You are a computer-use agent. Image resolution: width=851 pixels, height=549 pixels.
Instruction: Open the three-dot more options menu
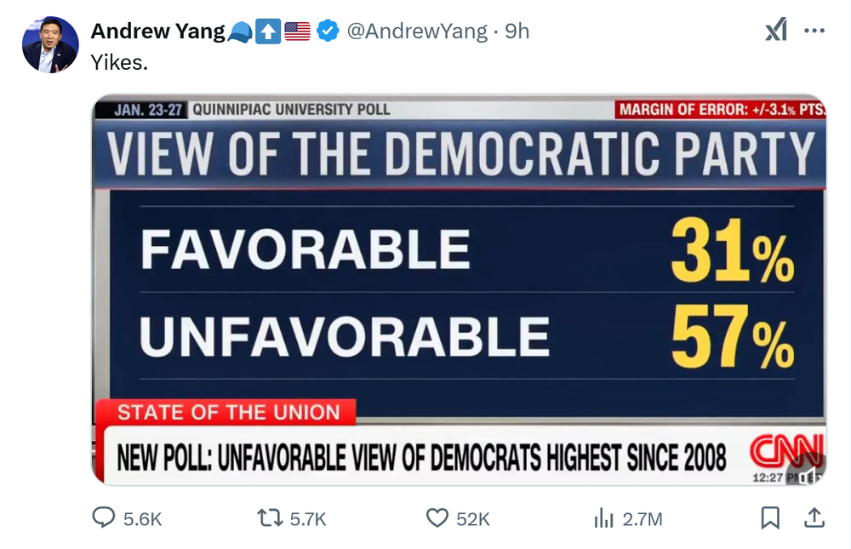tap(814, 31)
